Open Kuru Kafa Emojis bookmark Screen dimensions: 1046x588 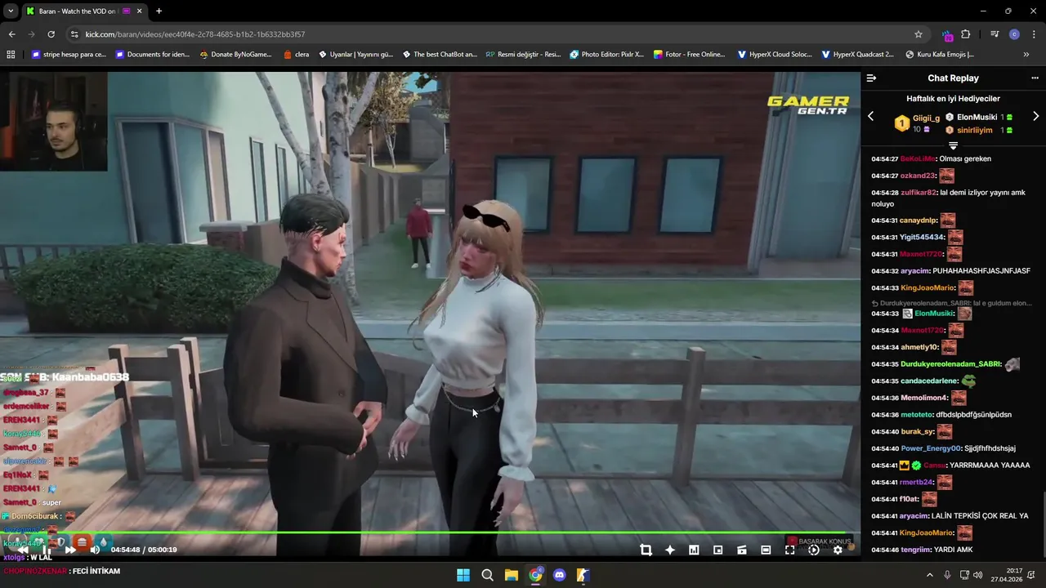(940, 55)
